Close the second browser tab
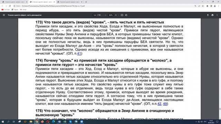221x124 pixels. (54, 2)
